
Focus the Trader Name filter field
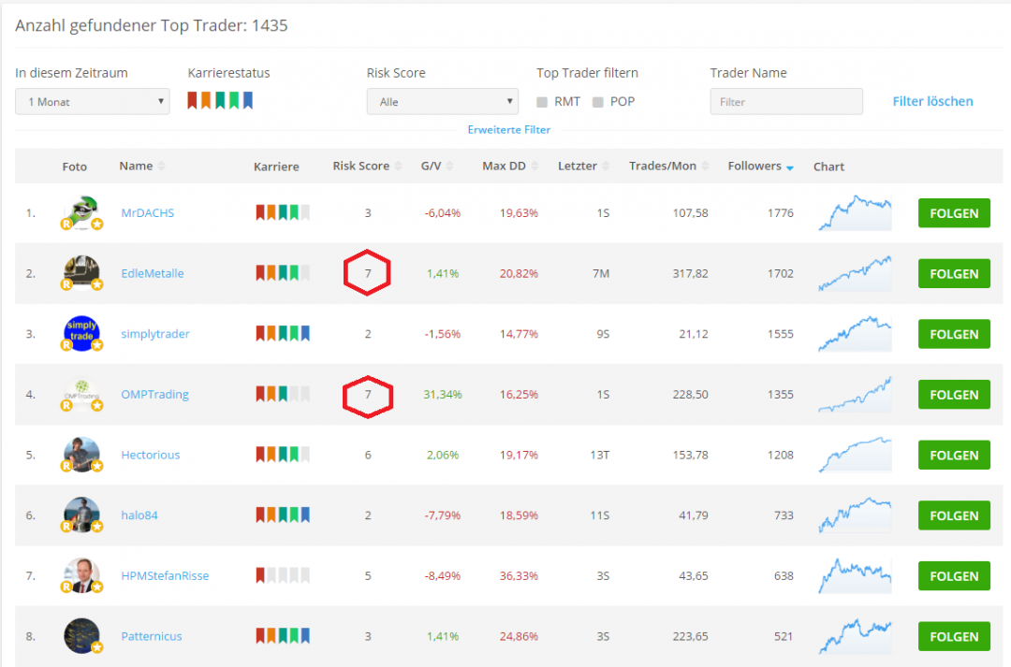click(786, 102)
